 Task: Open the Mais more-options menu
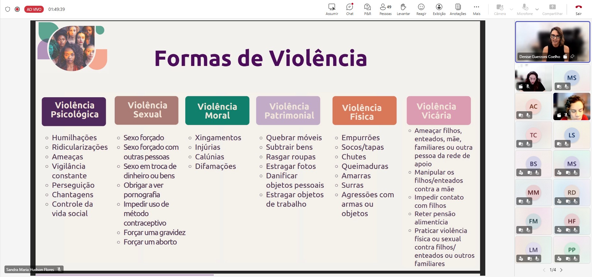(x=477, y=9)
